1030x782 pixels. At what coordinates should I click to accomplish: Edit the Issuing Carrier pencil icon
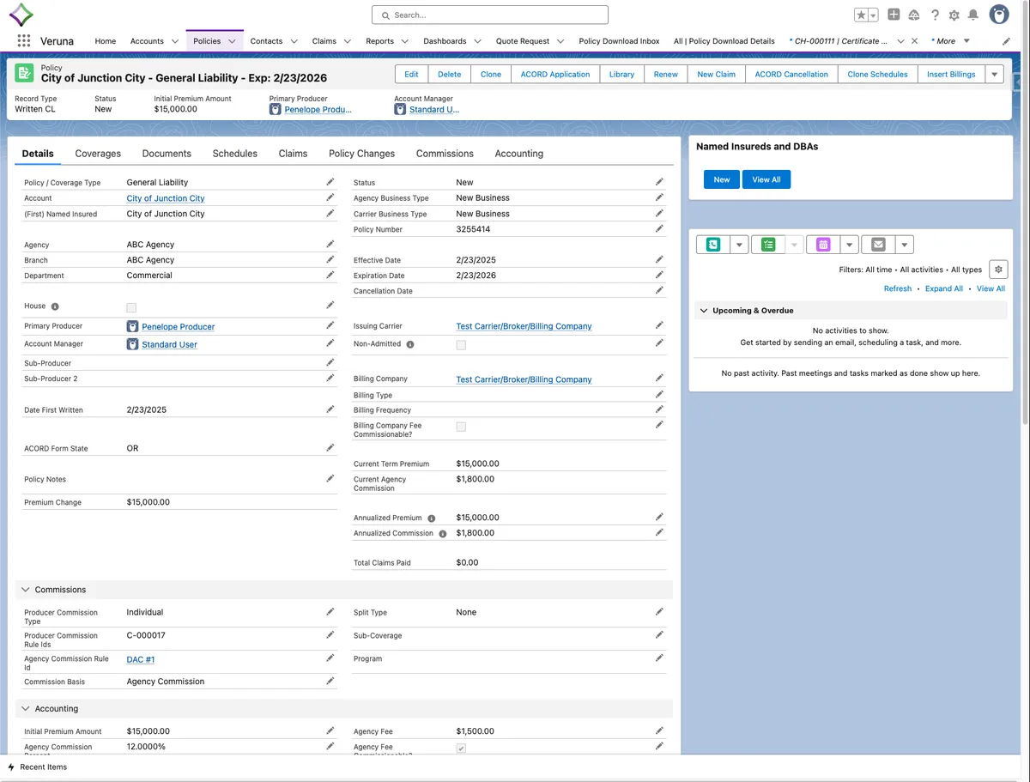point(659,325)
